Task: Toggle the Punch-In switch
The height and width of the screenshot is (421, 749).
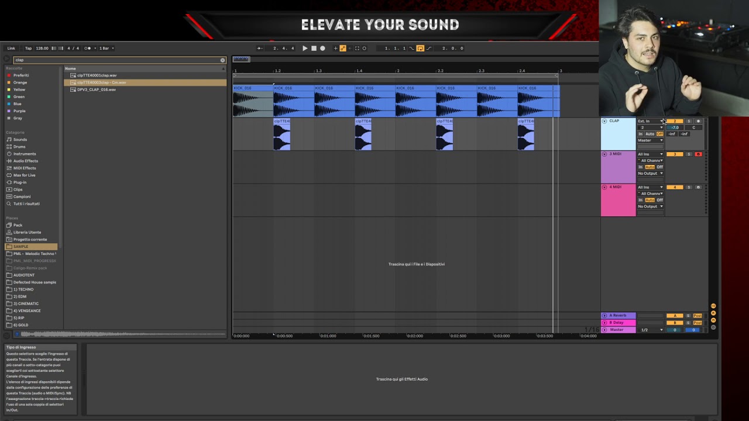Action: 411,49
